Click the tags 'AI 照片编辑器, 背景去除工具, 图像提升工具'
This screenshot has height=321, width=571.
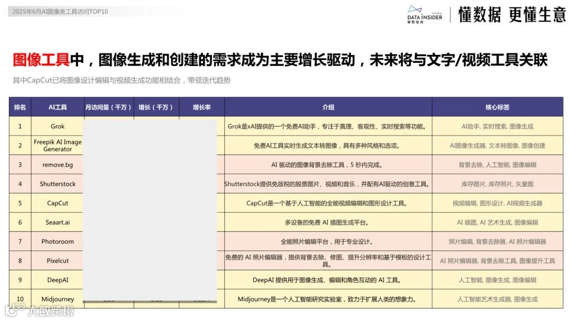[x=498, y=261]
